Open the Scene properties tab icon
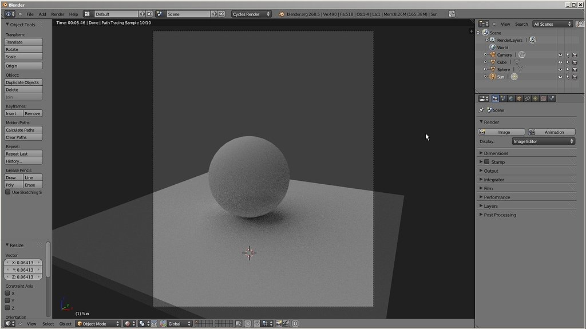Image resolution: width=586 pixels, height=329 pixels. 504,98
